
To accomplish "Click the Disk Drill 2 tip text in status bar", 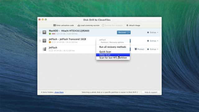I will 110,92.
